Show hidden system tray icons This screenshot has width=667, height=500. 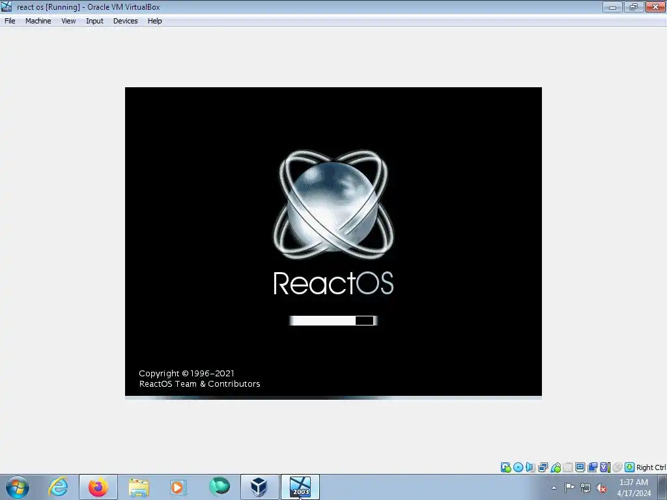point(554,488)
